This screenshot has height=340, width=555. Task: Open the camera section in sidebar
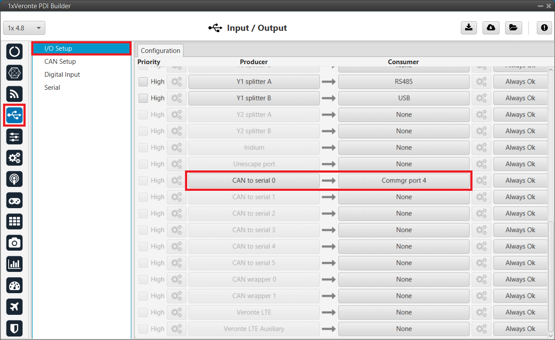(14, 243)
